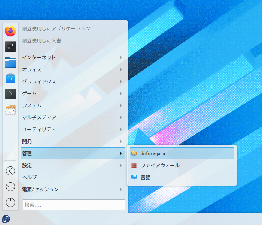
Task: Open the KMail mail client icon
Action: pos(10,109)
